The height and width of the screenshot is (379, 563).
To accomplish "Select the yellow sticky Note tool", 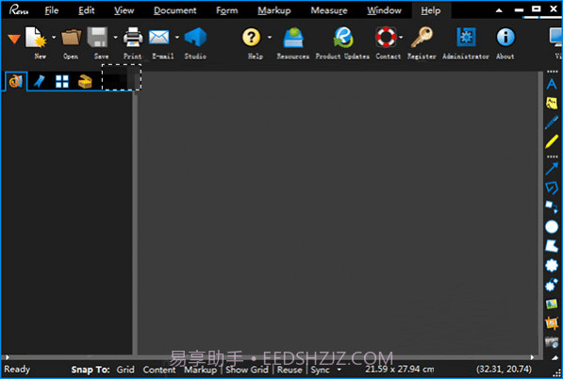I will 552,104.
